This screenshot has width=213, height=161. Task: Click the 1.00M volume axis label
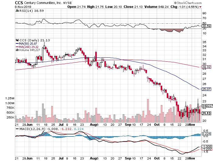tap(10, 103)
